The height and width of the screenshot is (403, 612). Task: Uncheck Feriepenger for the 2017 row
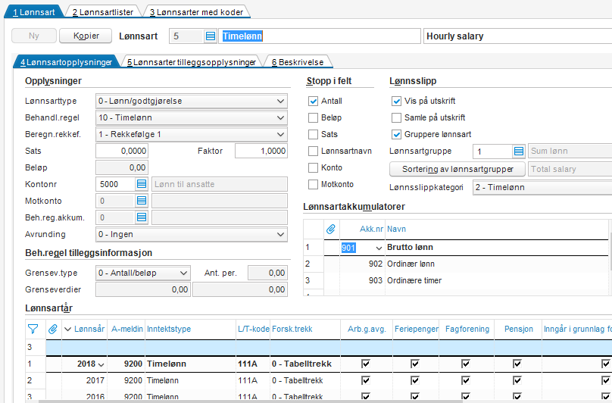[415, 380]
